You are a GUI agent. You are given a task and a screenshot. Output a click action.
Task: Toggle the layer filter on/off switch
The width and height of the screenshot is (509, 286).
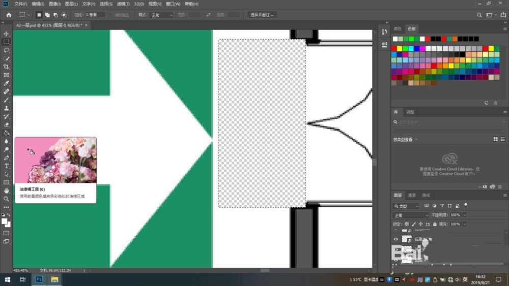[465, 206]
